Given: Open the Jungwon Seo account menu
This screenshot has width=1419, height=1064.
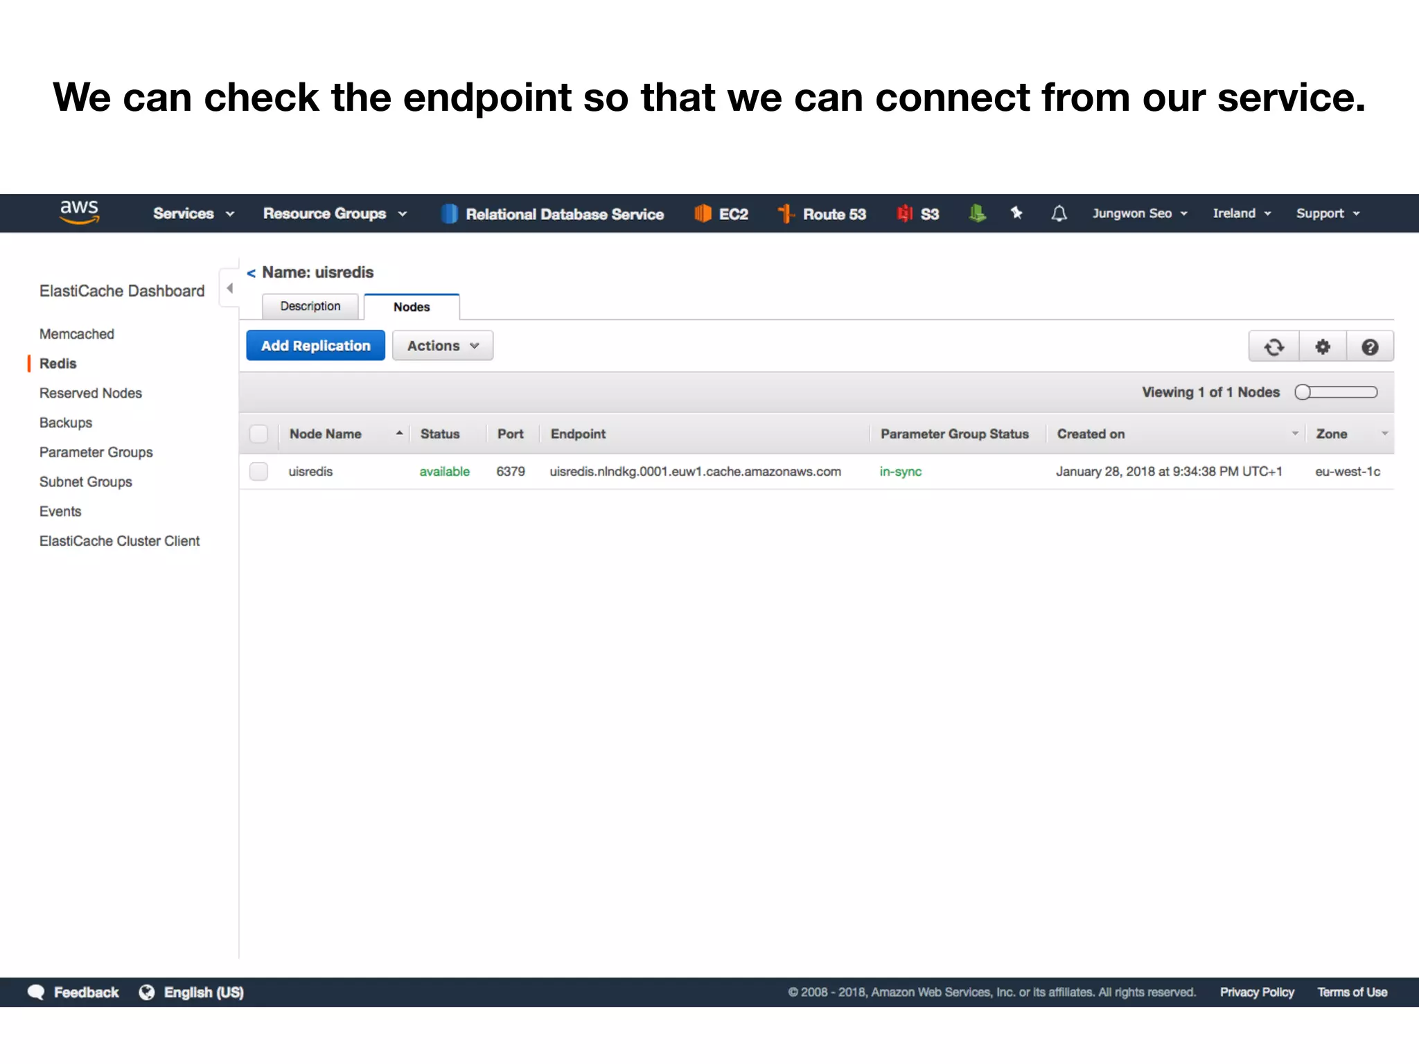Looking at the screenshot, I should click(1140, 213).
